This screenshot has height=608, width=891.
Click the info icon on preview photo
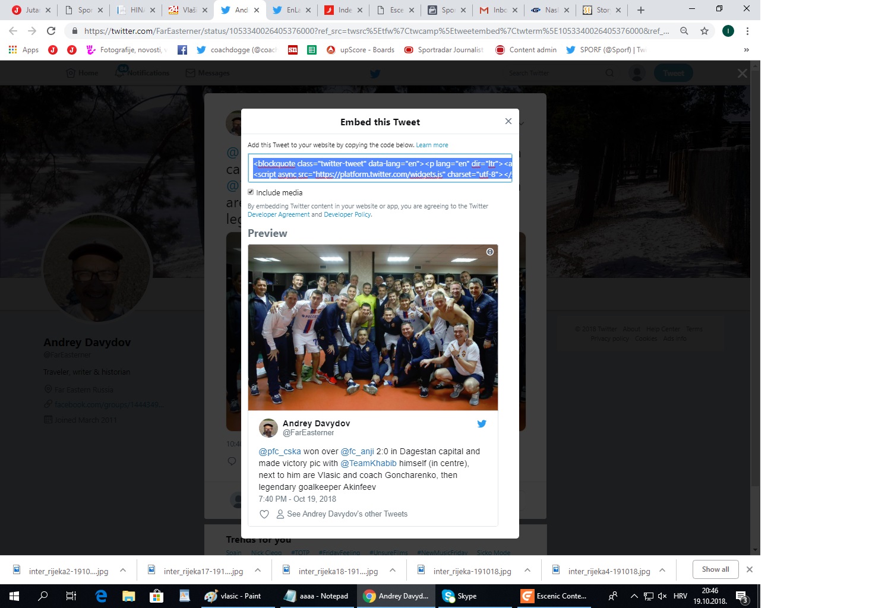(x=490, y=252)
